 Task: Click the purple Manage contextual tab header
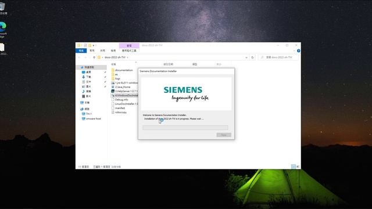pos(129,45)
